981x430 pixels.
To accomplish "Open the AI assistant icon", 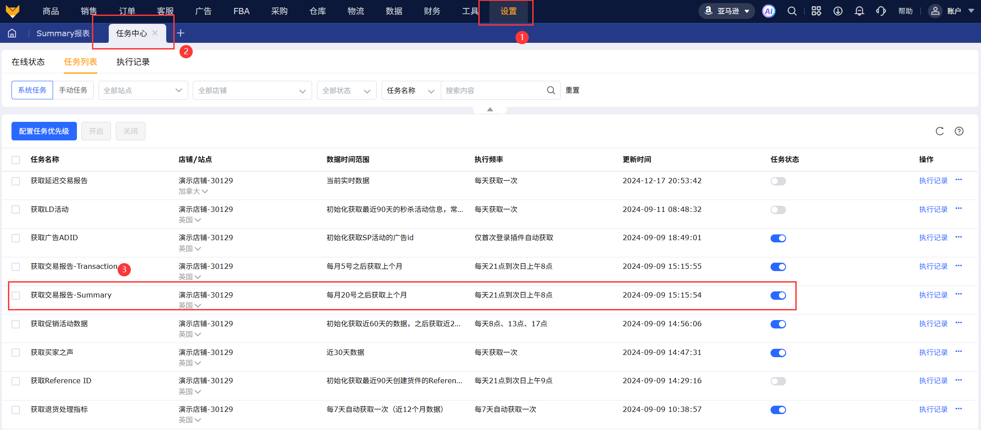I will [x=768, y=11].
